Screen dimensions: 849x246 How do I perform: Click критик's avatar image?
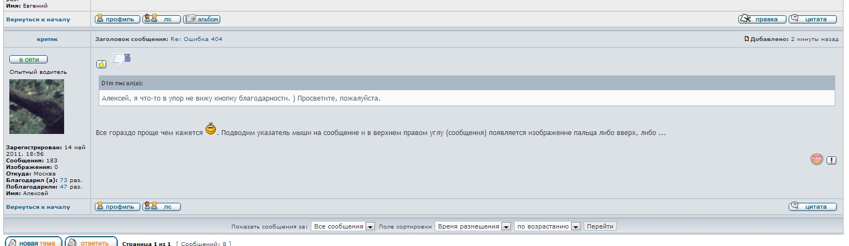37,107
